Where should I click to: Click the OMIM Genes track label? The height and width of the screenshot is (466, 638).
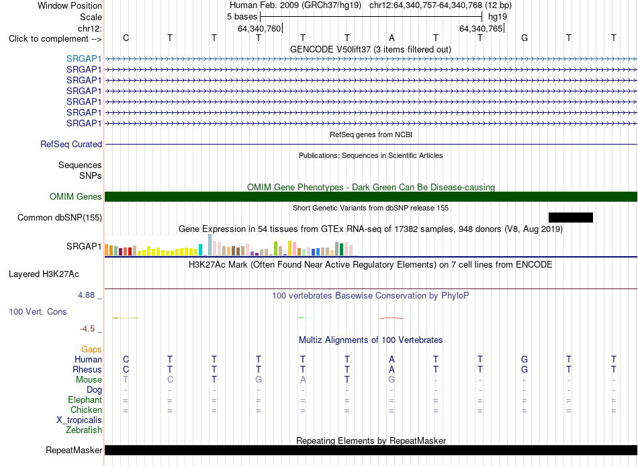coord(76,197)
